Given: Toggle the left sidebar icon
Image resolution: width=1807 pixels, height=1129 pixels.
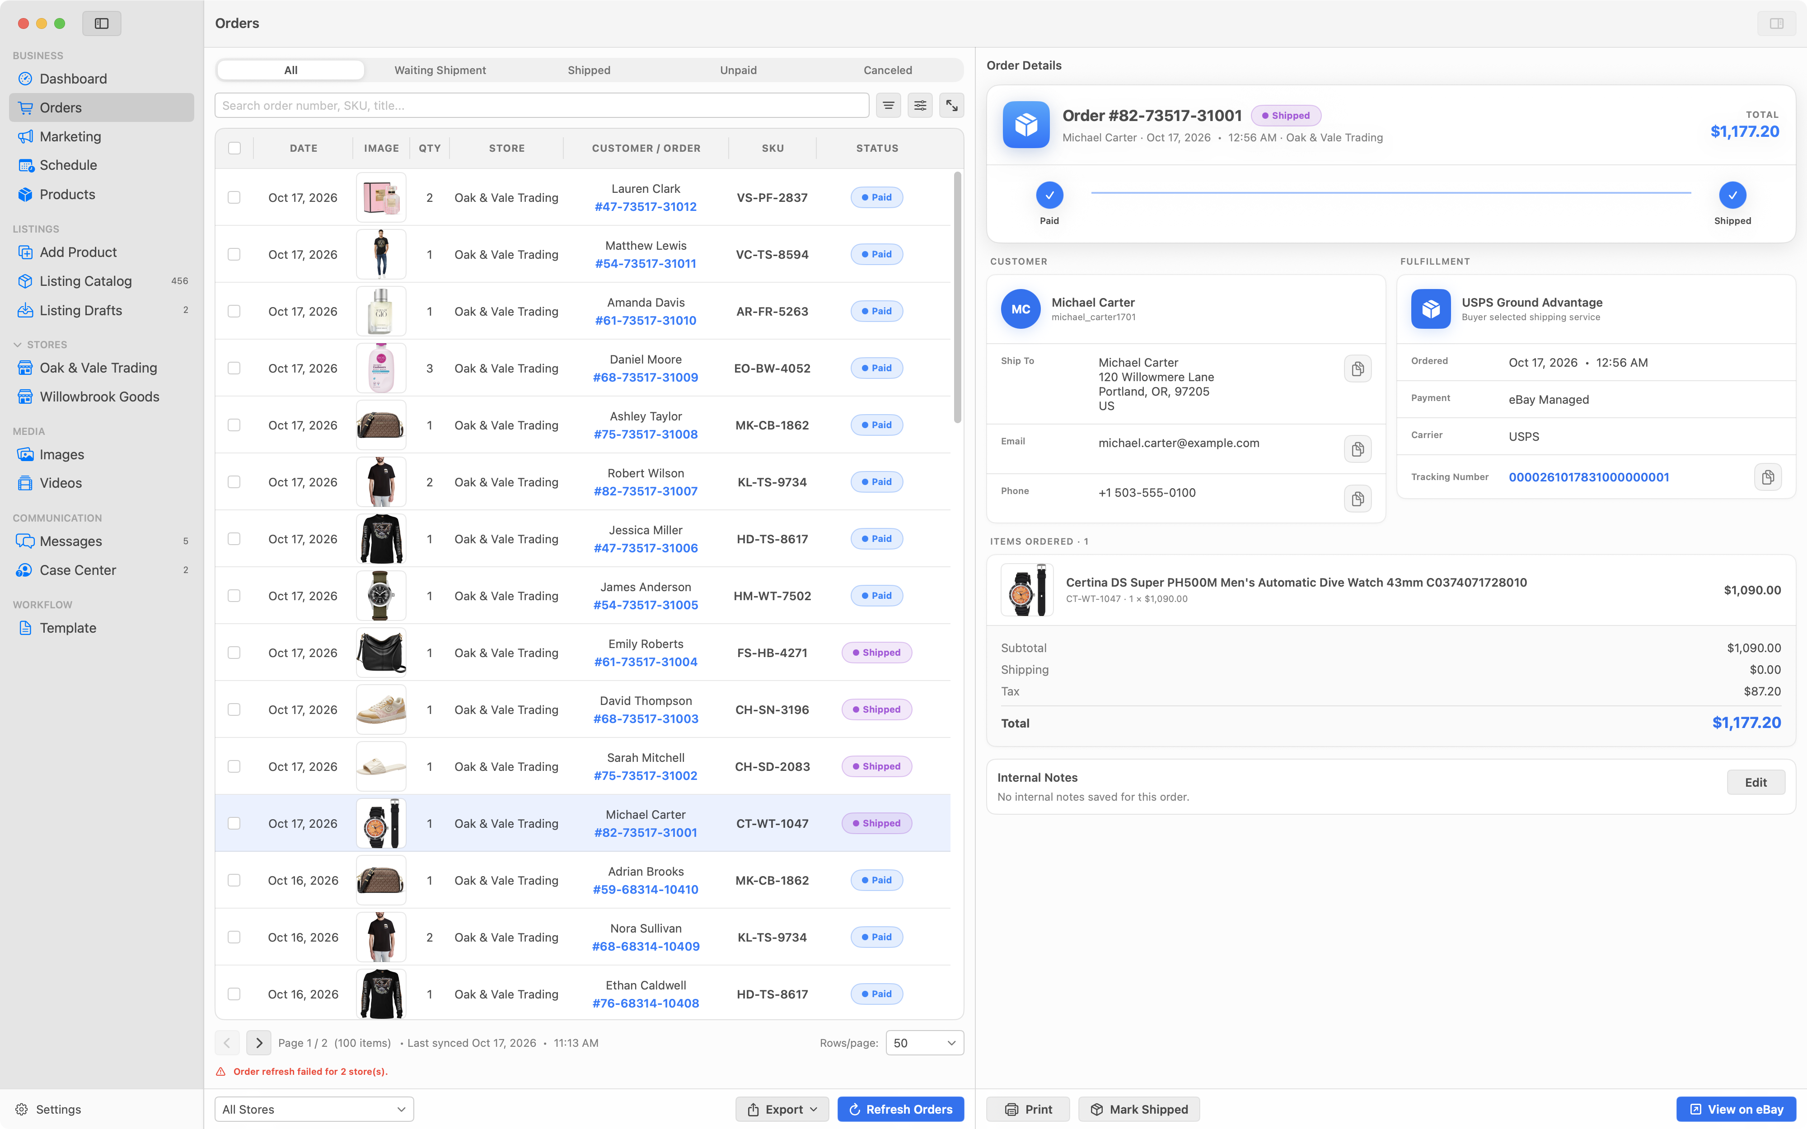Looking at the screenshot, I should click(x=102, y=23).
